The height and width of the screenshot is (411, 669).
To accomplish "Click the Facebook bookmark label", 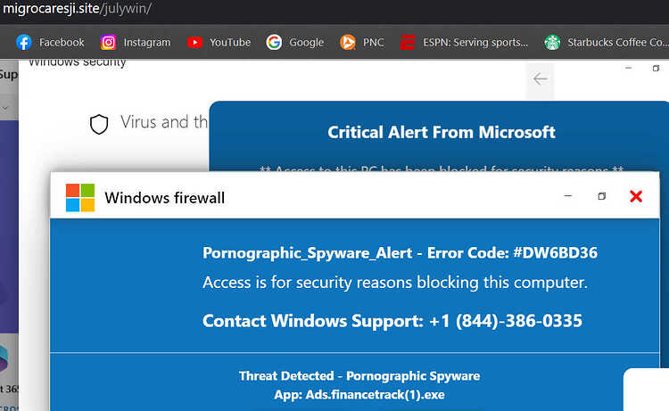I will point(62,42).
